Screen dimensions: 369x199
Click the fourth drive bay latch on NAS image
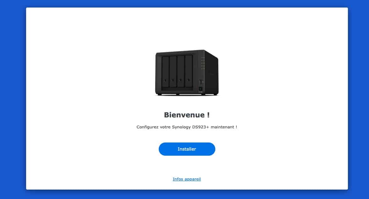[x=188, y=80]
